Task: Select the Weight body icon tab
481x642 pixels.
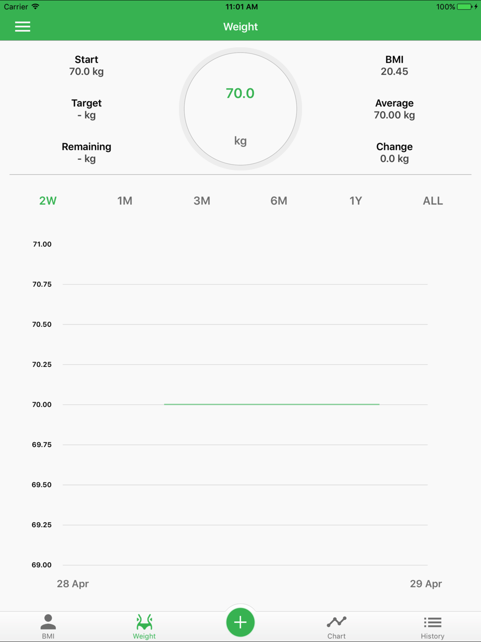Action: tap(144, 627)
